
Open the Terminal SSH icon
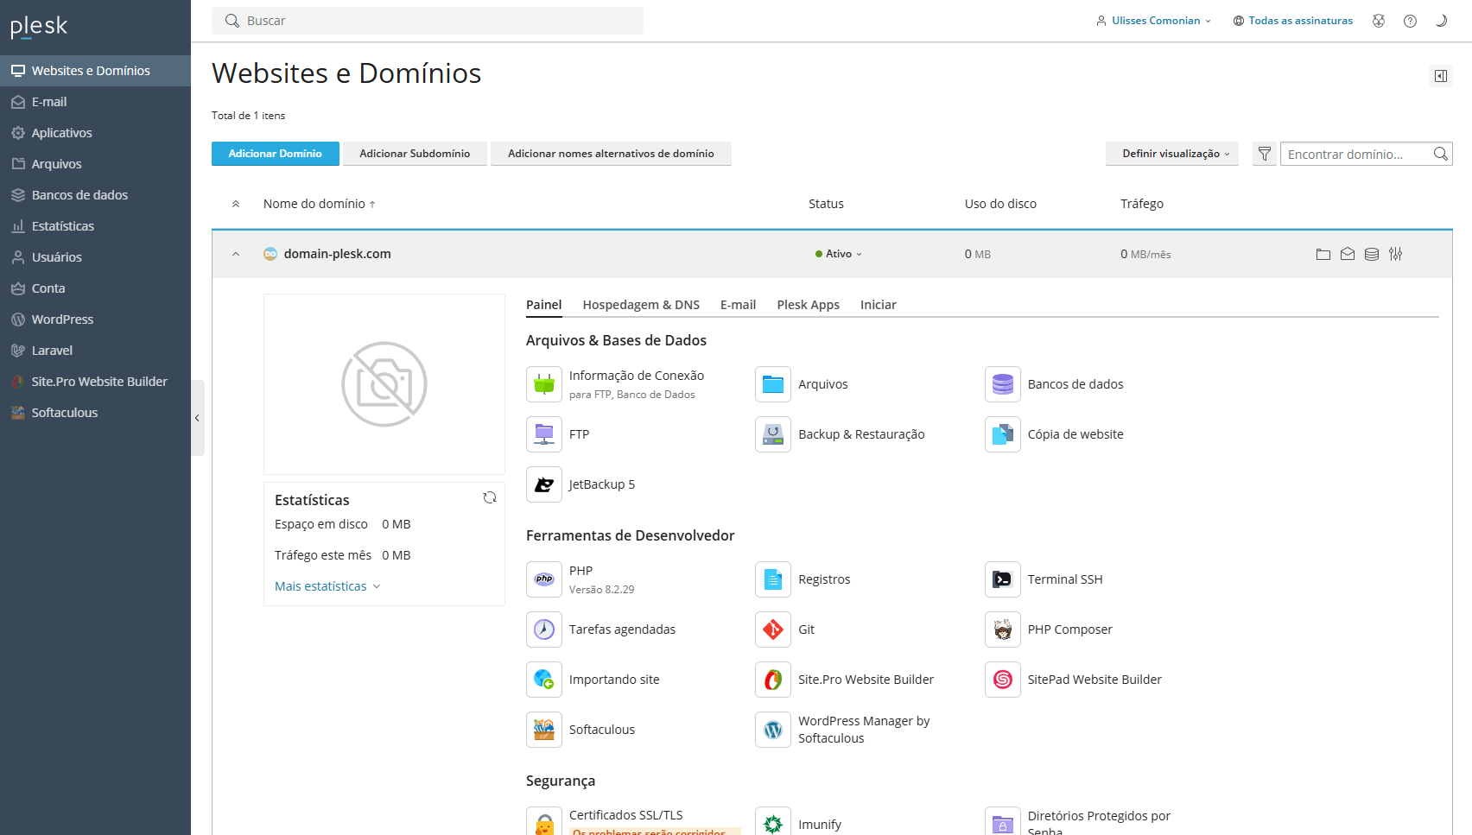[1002, 579]
